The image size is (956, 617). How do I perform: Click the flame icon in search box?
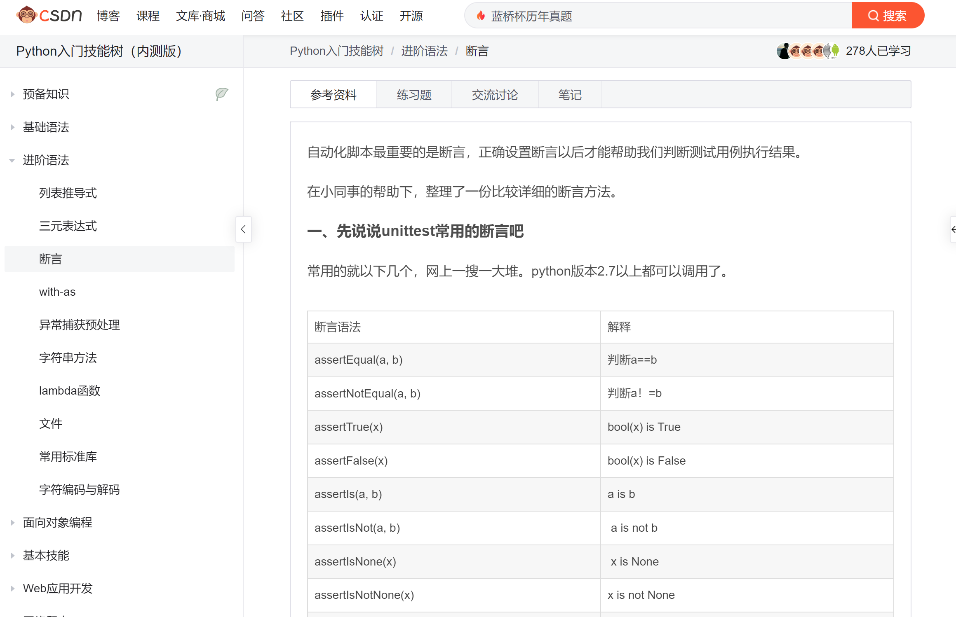tap(480, 16)
